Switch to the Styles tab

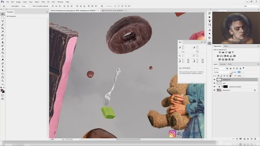(x=226, y=46)
